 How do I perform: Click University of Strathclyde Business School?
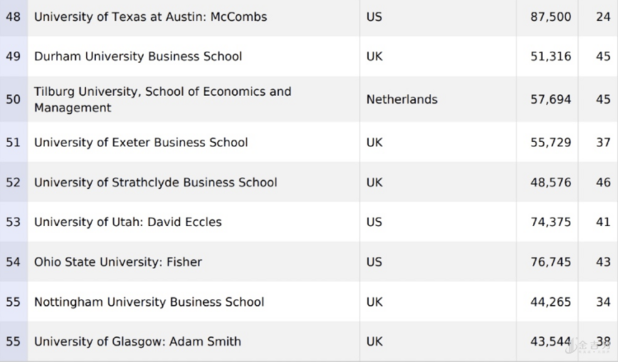(156, 182)
